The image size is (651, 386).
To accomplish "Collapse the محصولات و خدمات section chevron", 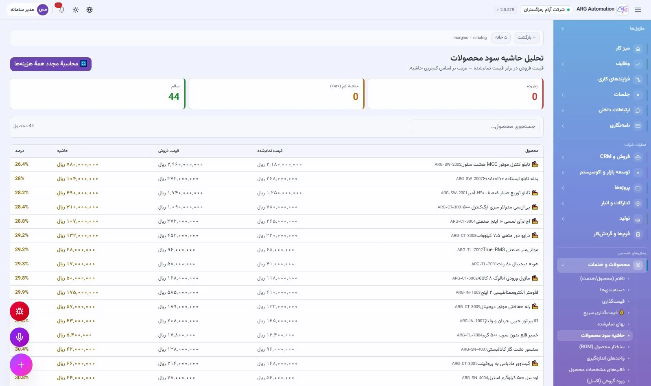I will pos(563,265).
